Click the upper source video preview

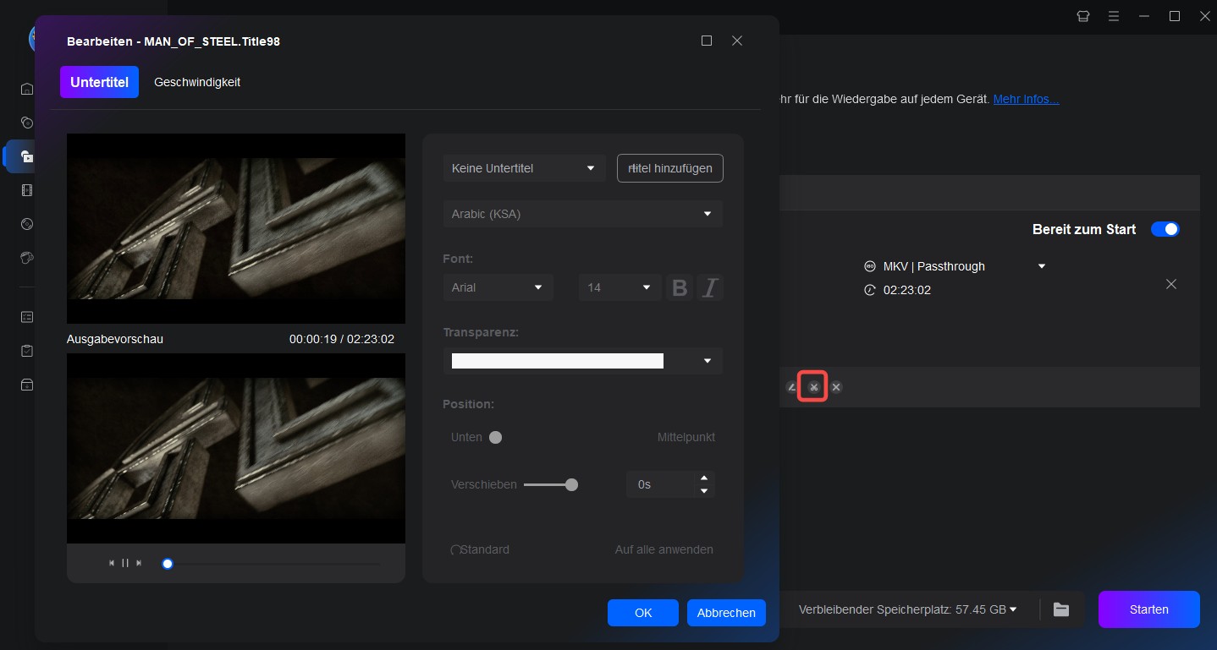coord(236,228)
